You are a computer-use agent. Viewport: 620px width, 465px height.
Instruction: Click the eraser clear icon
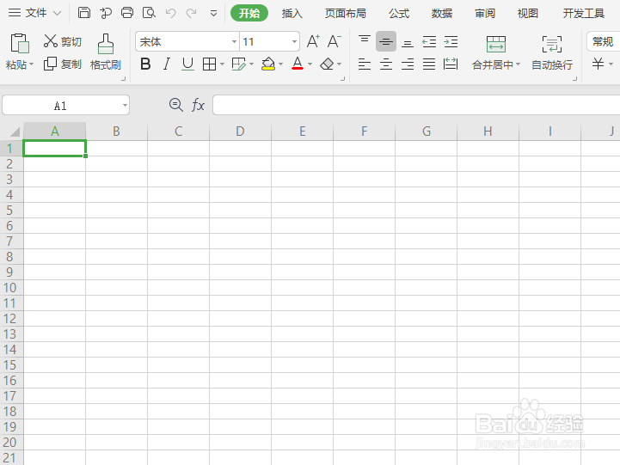point(327,64)
